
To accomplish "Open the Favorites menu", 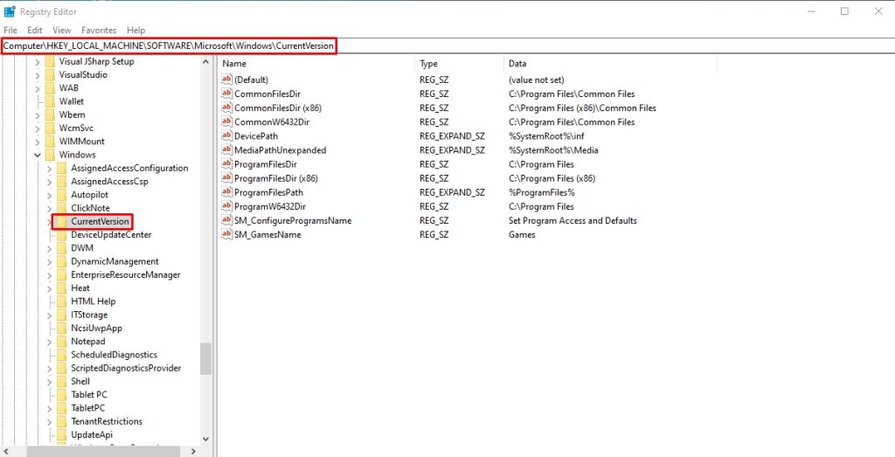I will [x=99, y=31].
